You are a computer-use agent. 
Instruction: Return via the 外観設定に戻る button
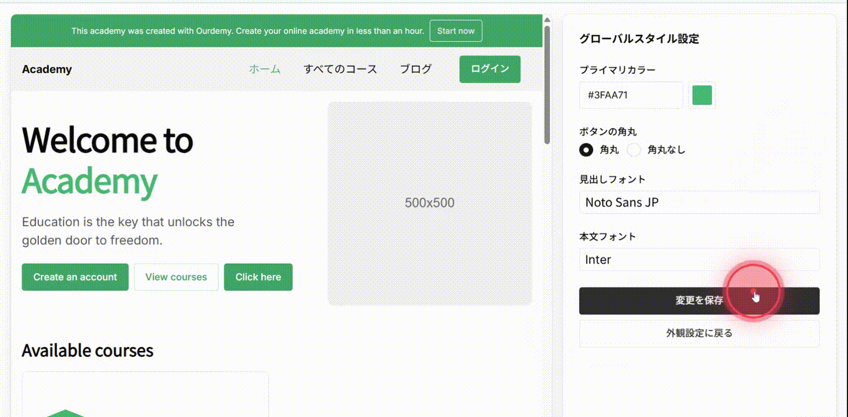click(x=698, y=333)
